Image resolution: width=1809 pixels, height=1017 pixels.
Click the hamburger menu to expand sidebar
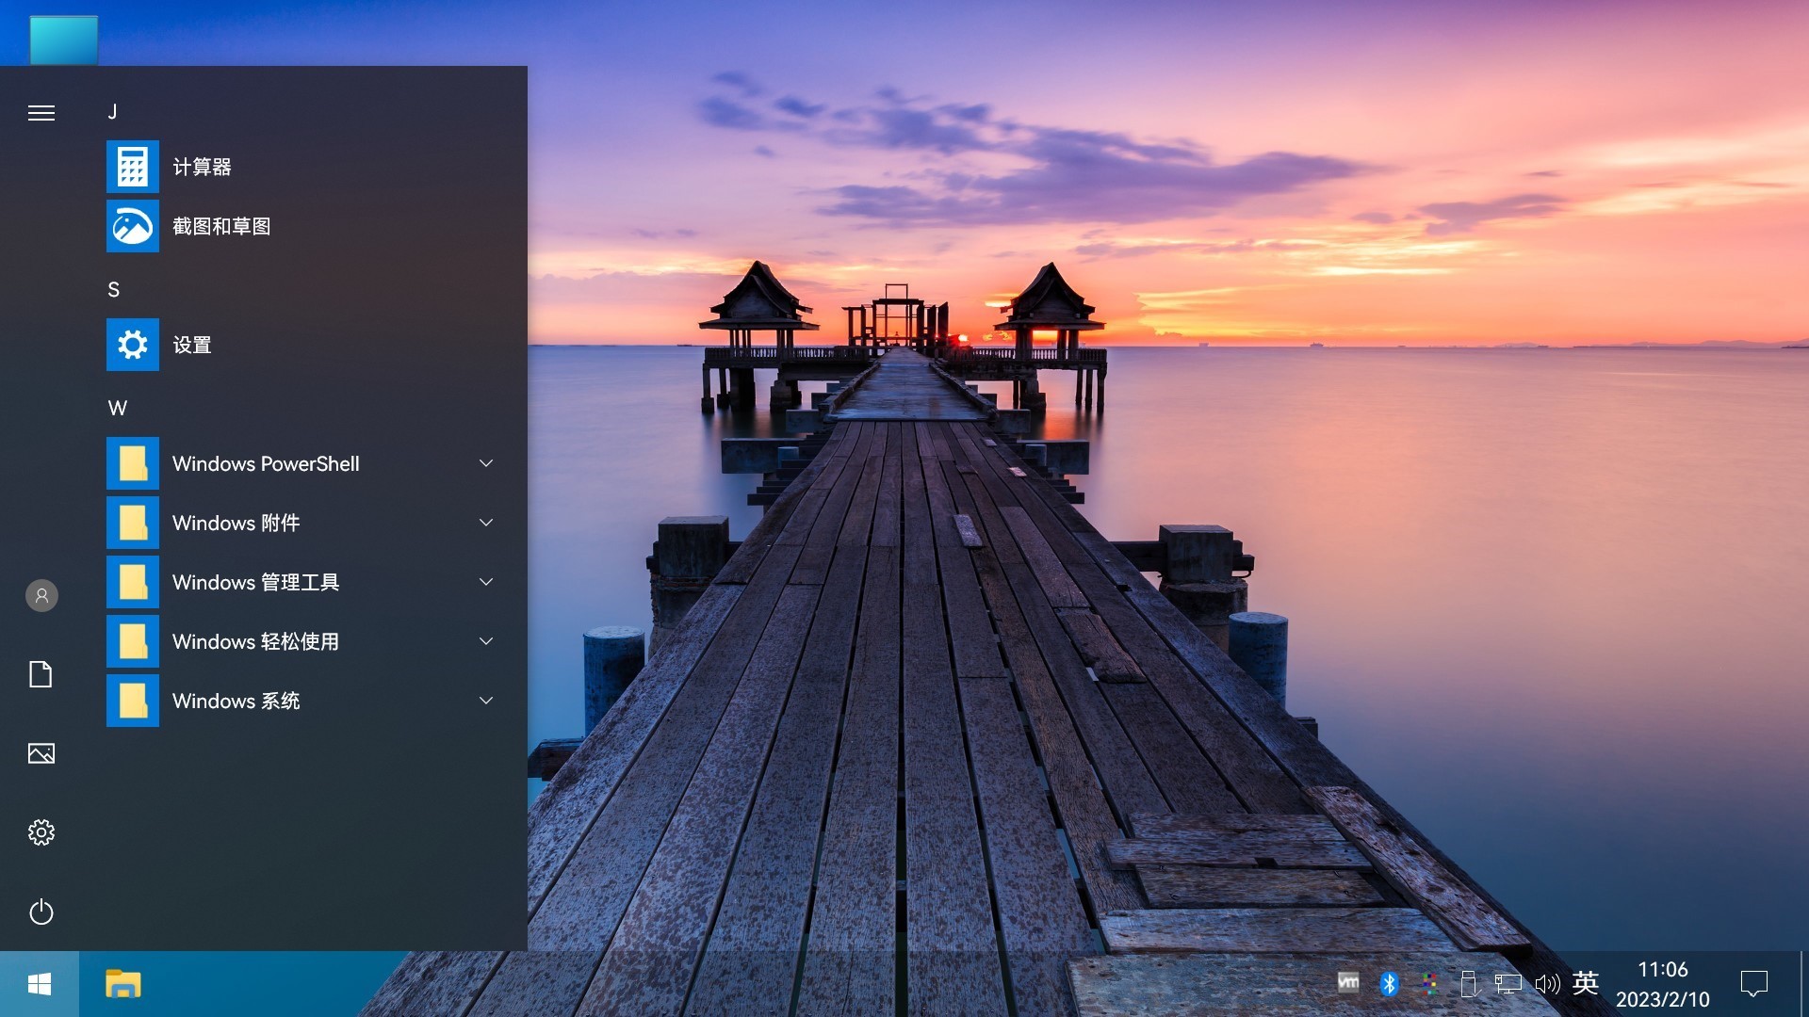(41, 113)
